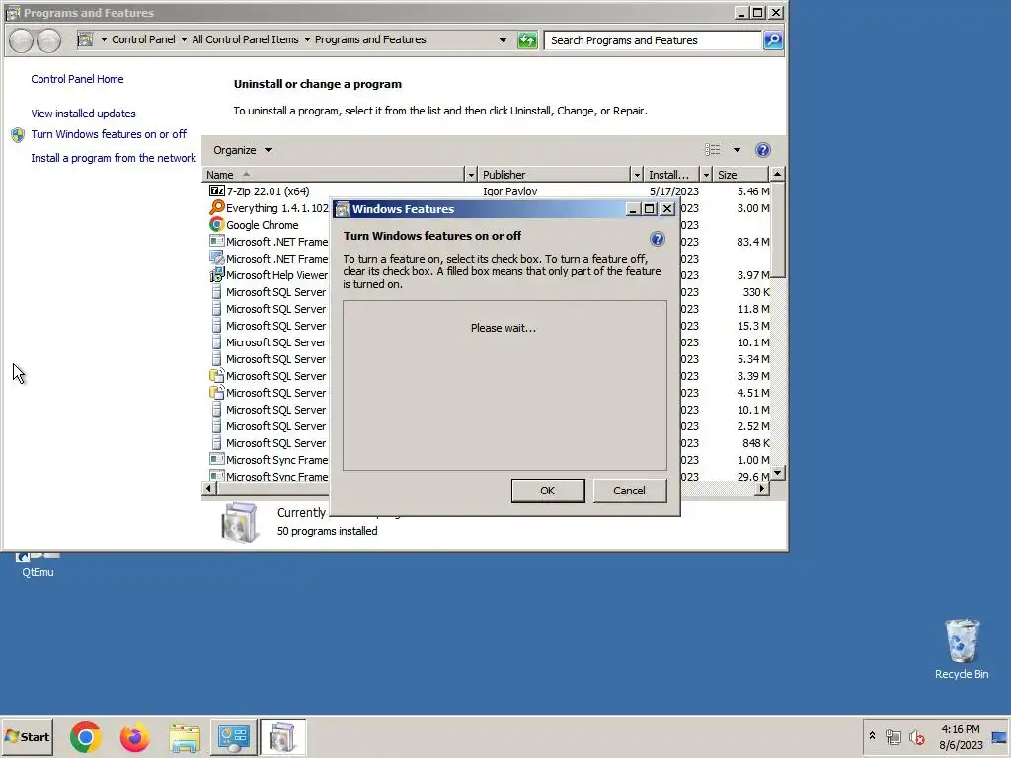Expand All Control Panel Items breadcrumb arrow

(307, 39)
